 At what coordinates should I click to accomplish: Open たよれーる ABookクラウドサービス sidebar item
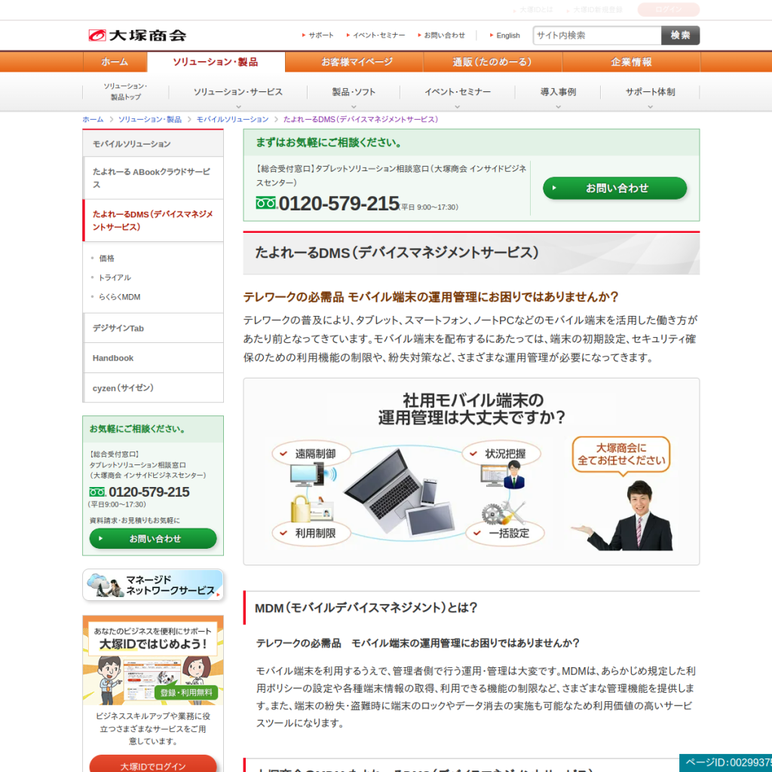point(153,178)
